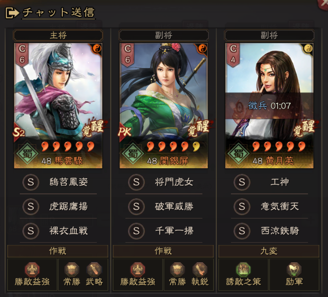Open the 将門虎女 skill entry
The height and width of the screenshot is (297, 328).
[164, 182]
